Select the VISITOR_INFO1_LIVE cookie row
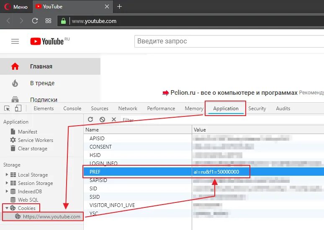 (x=204, y=205)
